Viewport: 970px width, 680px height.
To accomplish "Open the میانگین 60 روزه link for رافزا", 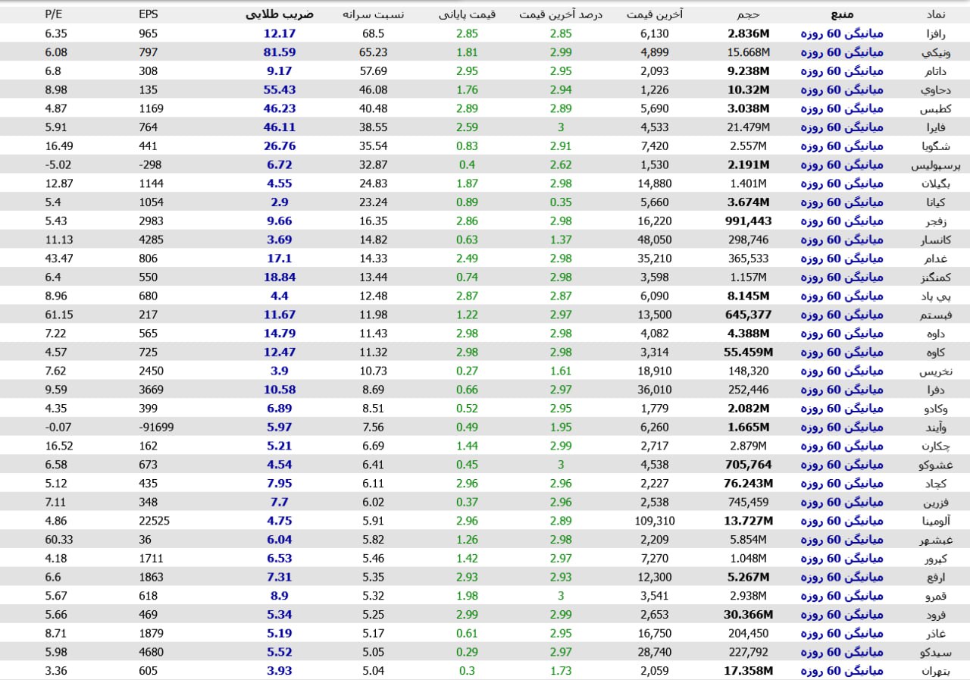I will click(x=842, y=33).
